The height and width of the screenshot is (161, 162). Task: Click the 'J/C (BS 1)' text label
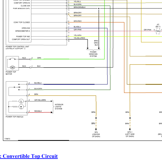pos(158,25)
